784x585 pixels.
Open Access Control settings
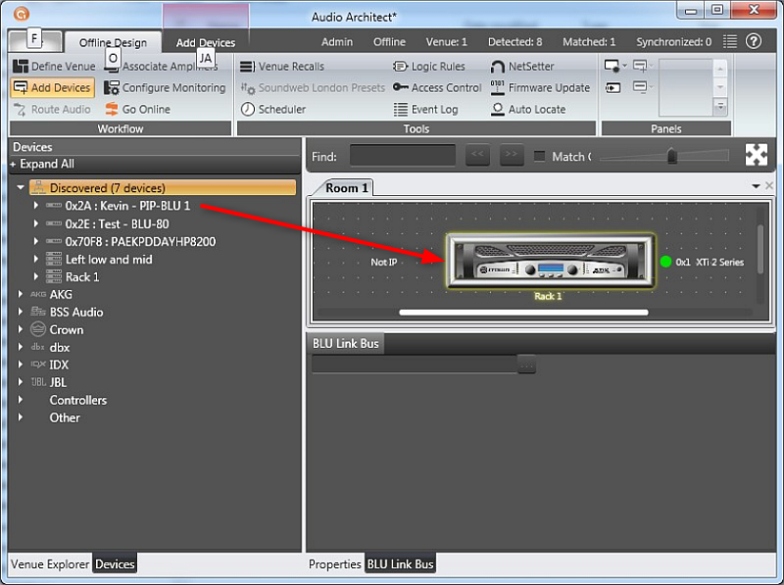click(437, 87)
